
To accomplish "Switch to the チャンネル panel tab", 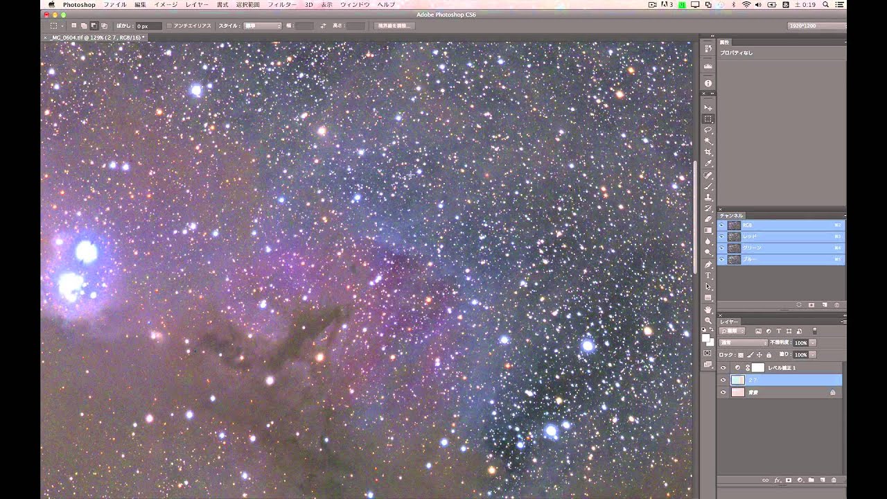I will 731,216.
